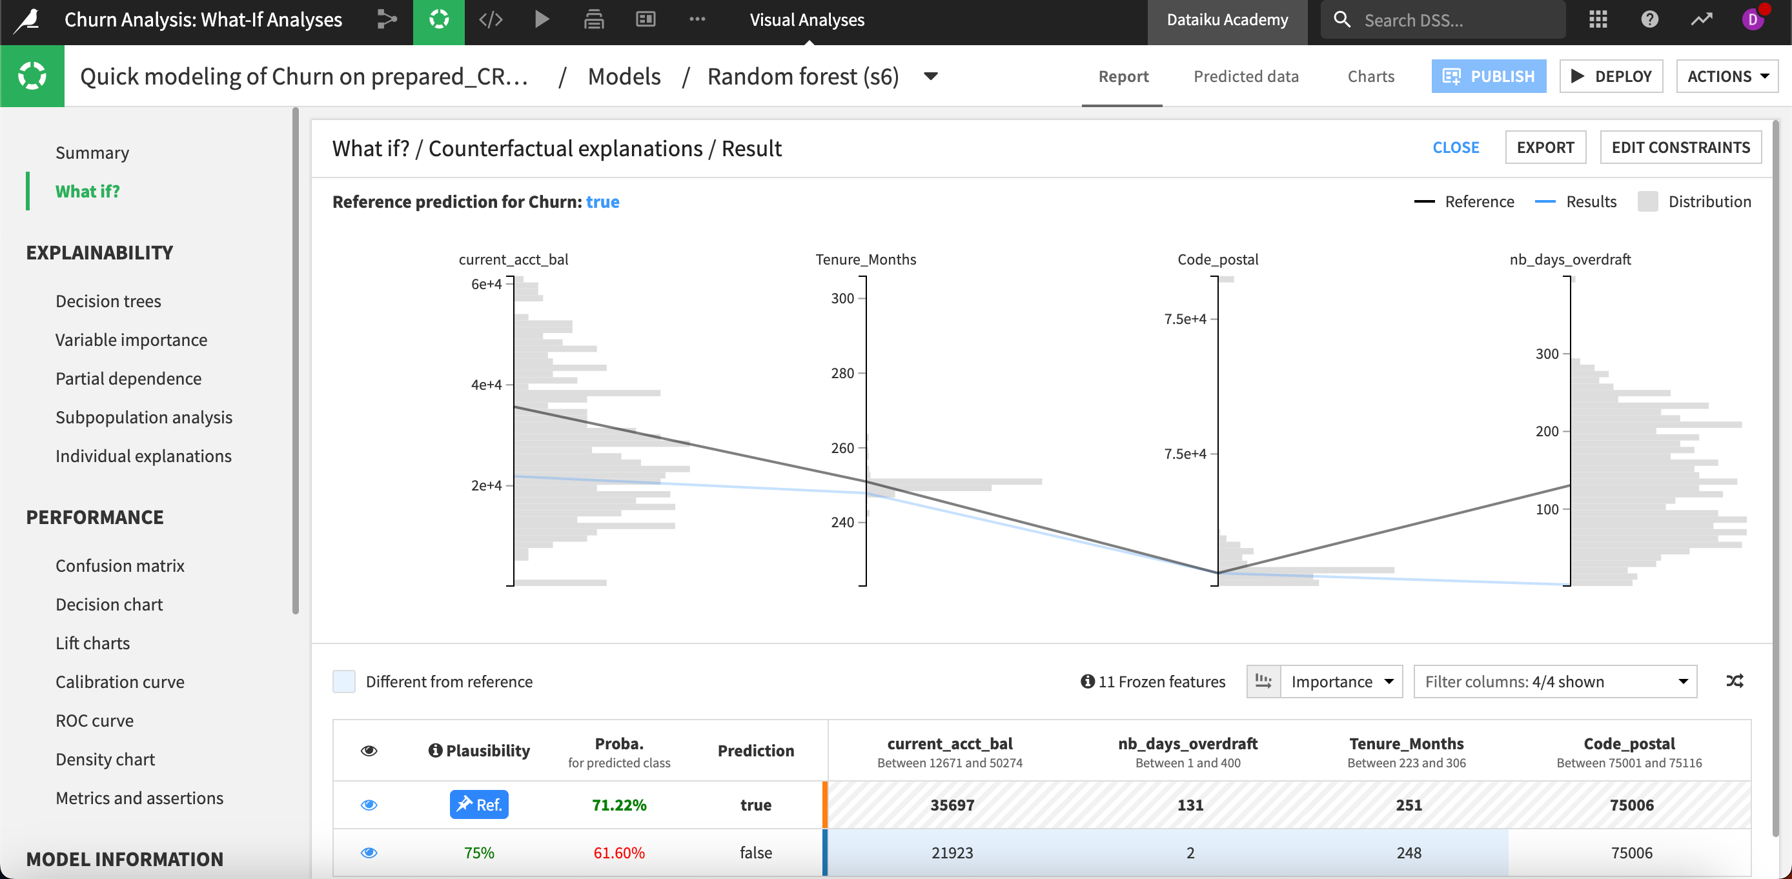Screen dimensions: 1792x879
Task: Toggle the eye icon on counterfactual row
Action: click(369, 853)
